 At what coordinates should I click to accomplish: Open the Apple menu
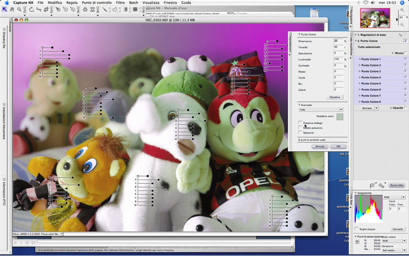6,3
